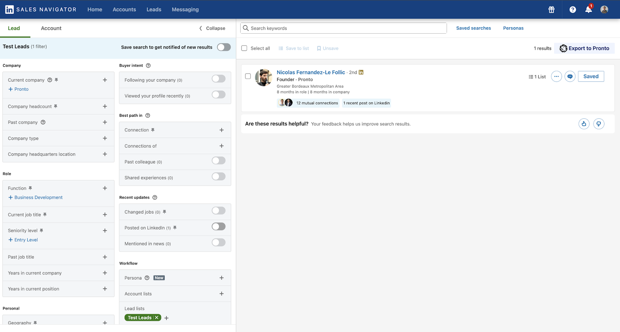Screen dimensions: 620x332
Task: Click the help icon next to Persona
Action: point(147,278)
